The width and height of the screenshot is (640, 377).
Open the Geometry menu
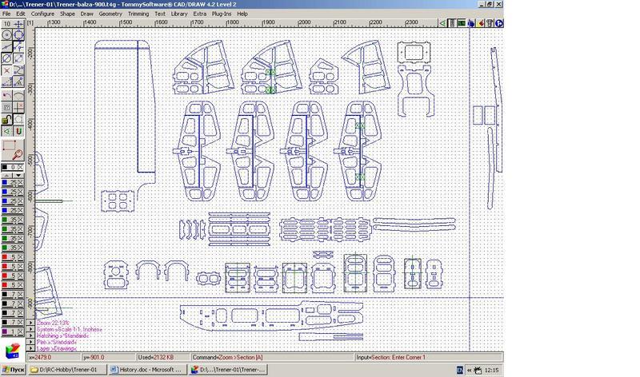(x=110, y=14)
